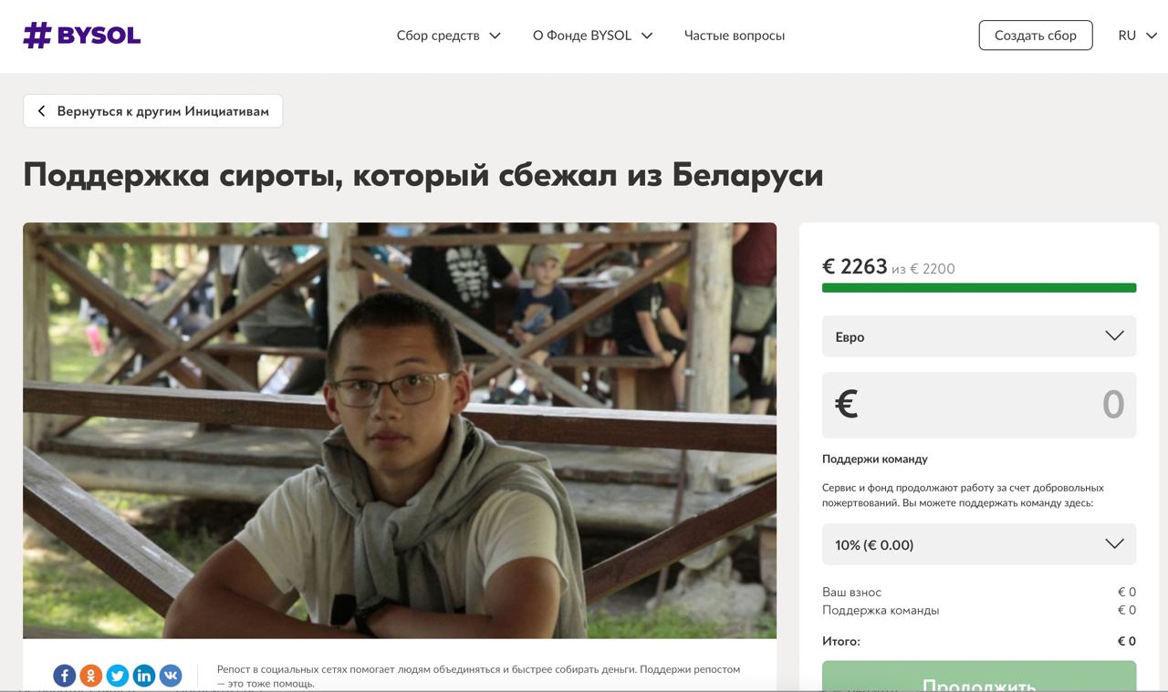
Task: Click back arrow to other initiatives
Action: [41, 111]
